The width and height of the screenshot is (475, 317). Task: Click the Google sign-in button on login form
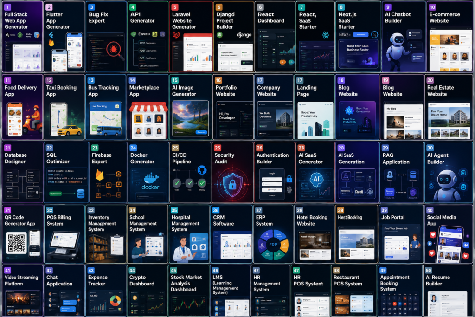[272, 190]
